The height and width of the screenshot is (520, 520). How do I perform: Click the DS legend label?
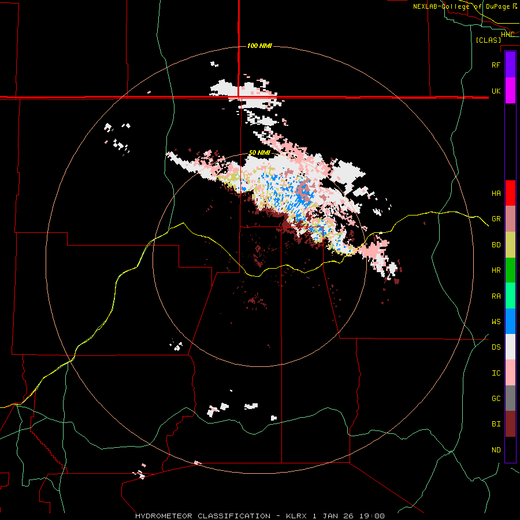coord(496,347)
